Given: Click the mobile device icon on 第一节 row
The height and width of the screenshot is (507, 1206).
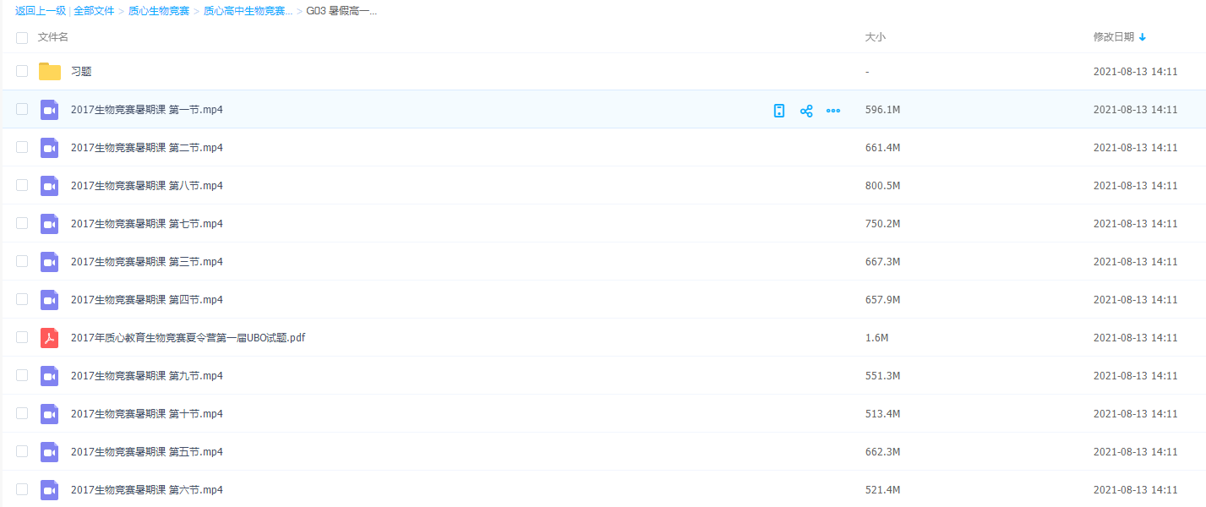Looking at the screenshot, I should pos(779,111).
